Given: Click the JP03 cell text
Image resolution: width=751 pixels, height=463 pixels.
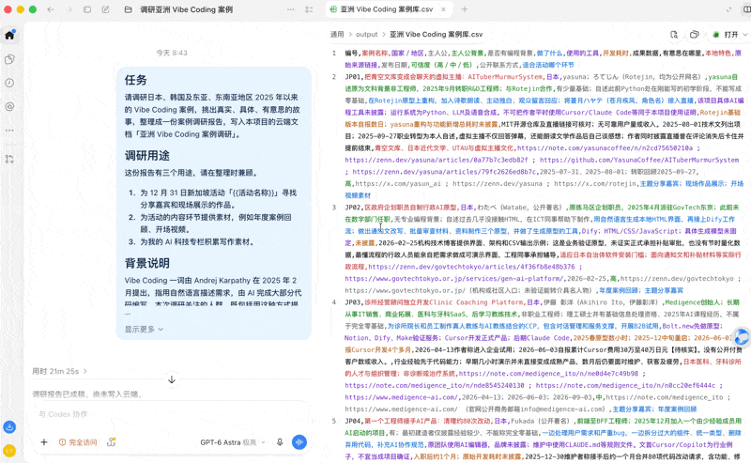Looking at the screenshot, I should pyautogui.click(x=353, y=302).
